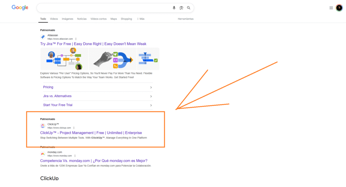Open the Pricing sitelink
The height and width of the screenshot is (187, 346).
pos(48,87)
